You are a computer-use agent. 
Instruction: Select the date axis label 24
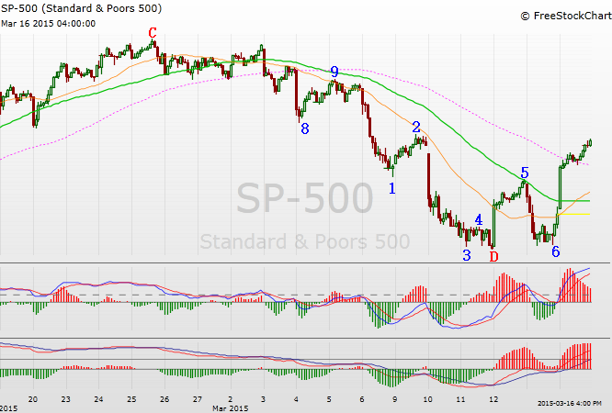pos(98,399)
